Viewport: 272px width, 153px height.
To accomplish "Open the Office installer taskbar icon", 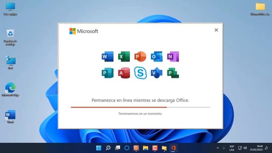I will pos(173,148).
